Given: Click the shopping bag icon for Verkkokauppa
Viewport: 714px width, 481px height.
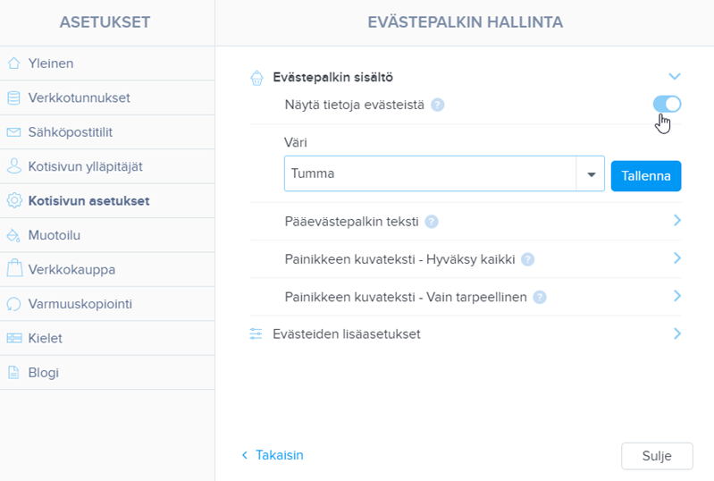Looking at the screenshot, I should coord(13,269).
